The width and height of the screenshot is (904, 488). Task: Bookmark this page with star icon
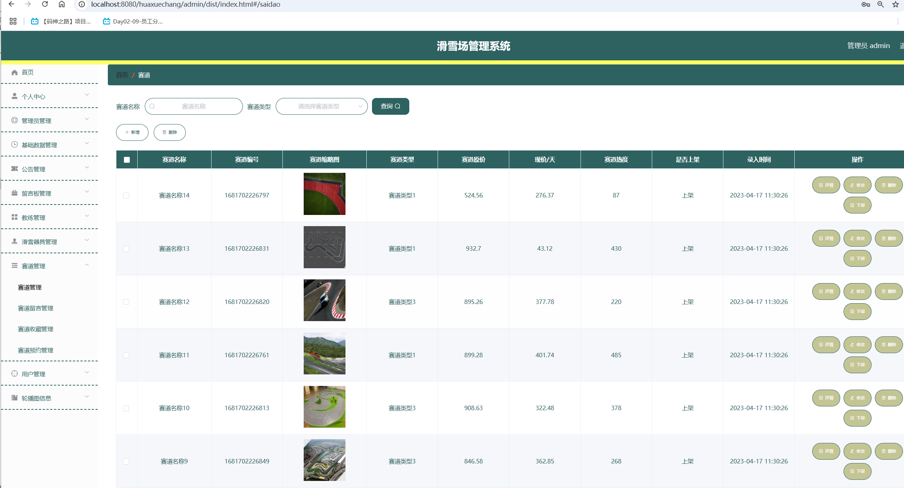coord(895,4)
